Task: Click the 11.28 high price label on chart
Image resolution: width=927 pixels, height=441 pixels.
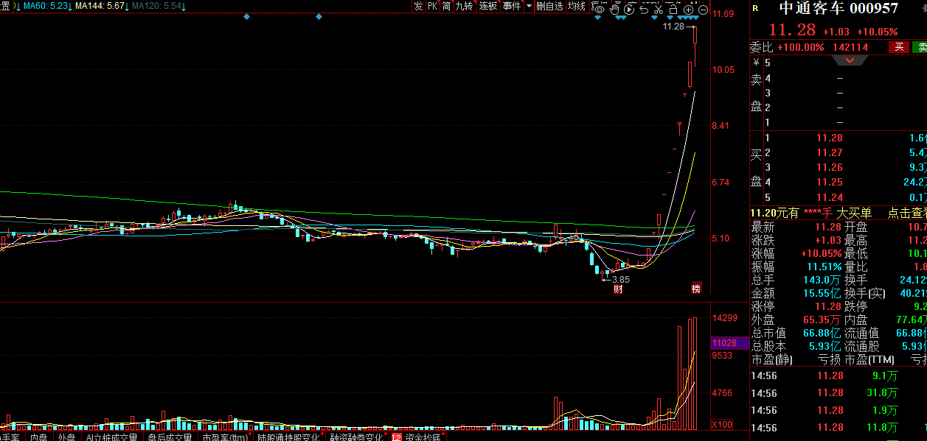Action: [673, 27]
